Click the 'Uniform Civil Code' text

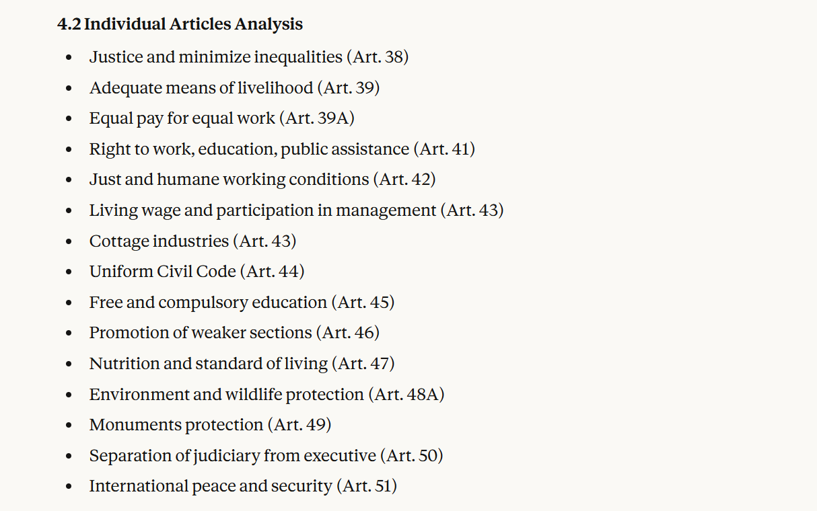(162, 272)
